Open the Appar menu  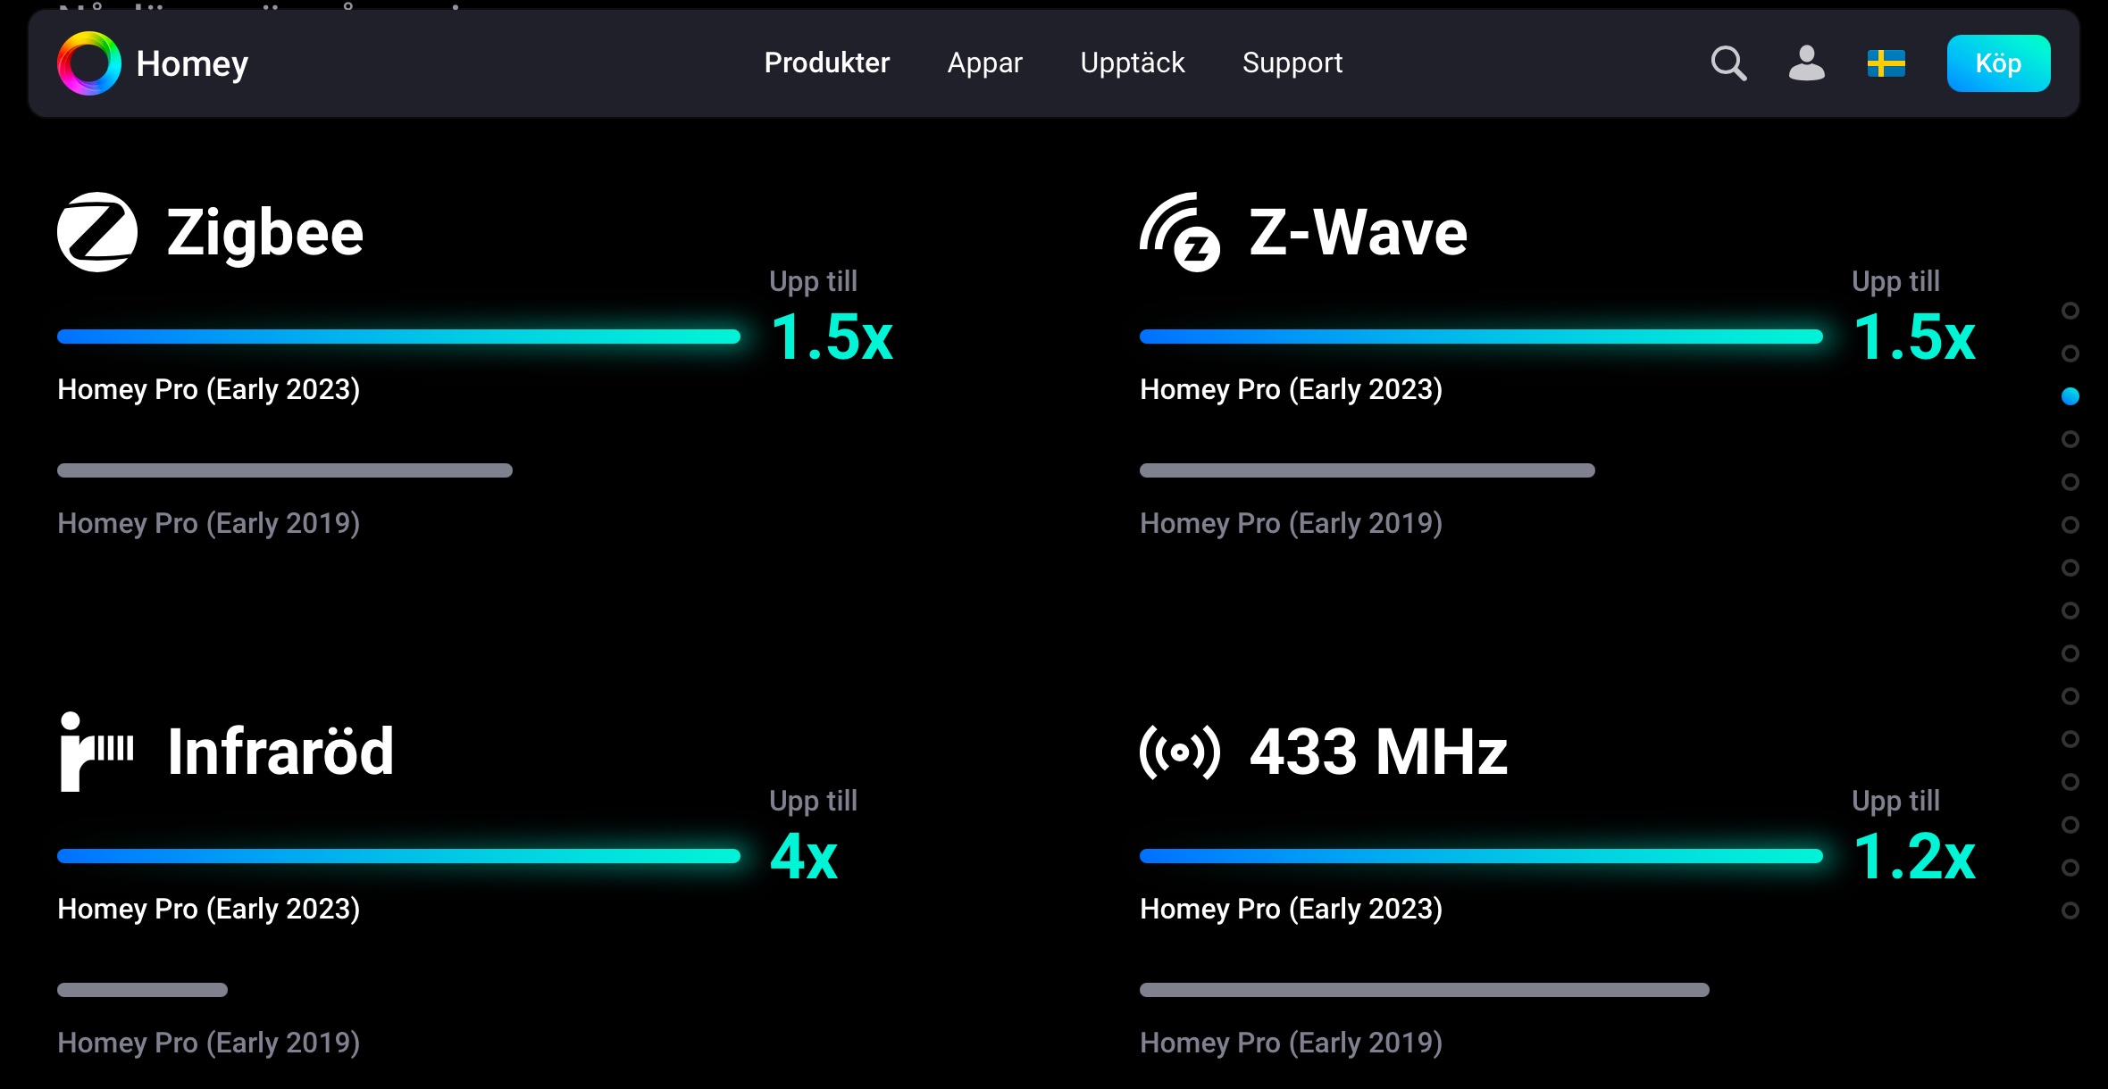(984, 63)
